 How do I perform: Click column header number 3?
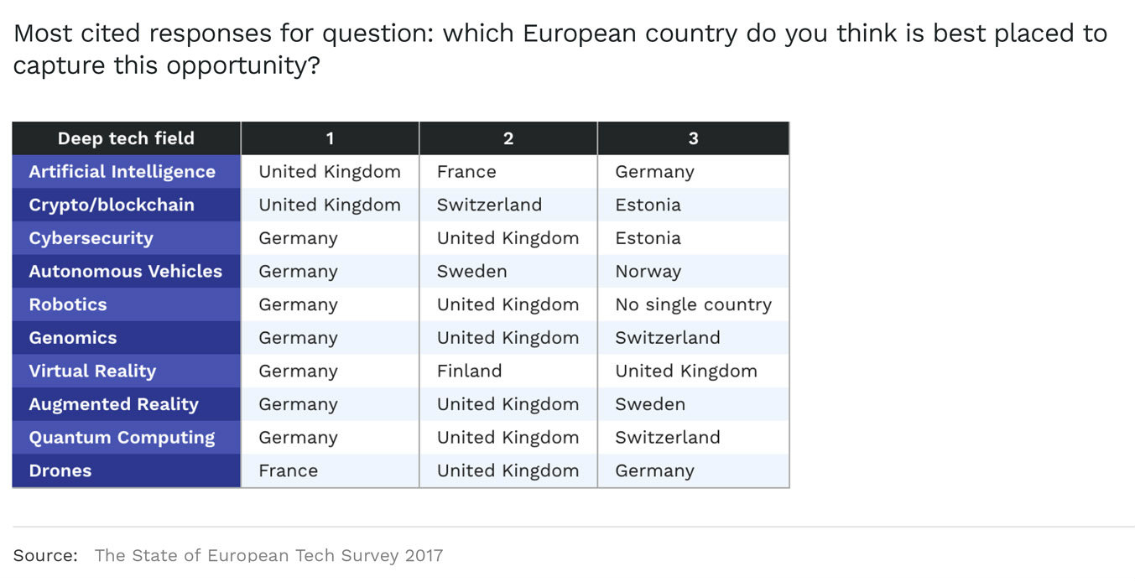(x=694, y=138)
